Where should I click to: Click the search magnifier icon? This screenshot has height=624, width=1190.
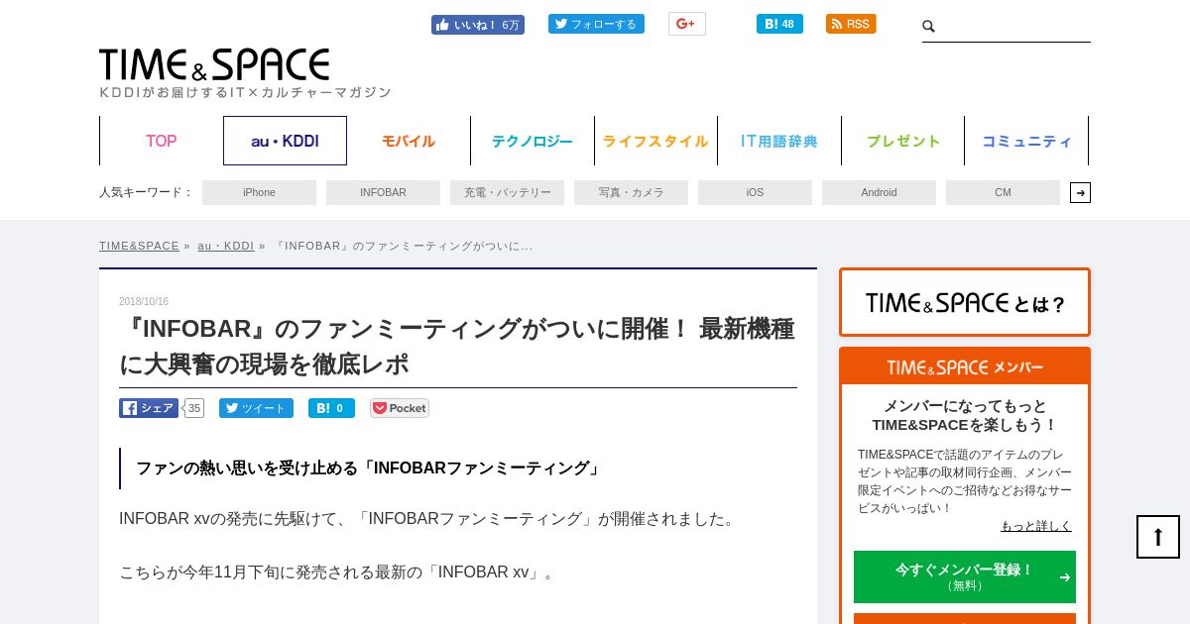click(x=929, y=27)
